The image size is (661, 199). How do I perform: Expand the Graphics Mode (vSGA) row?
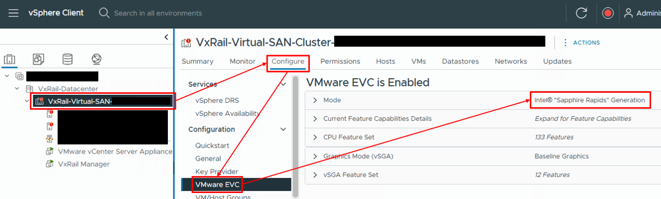pos(315,156)
